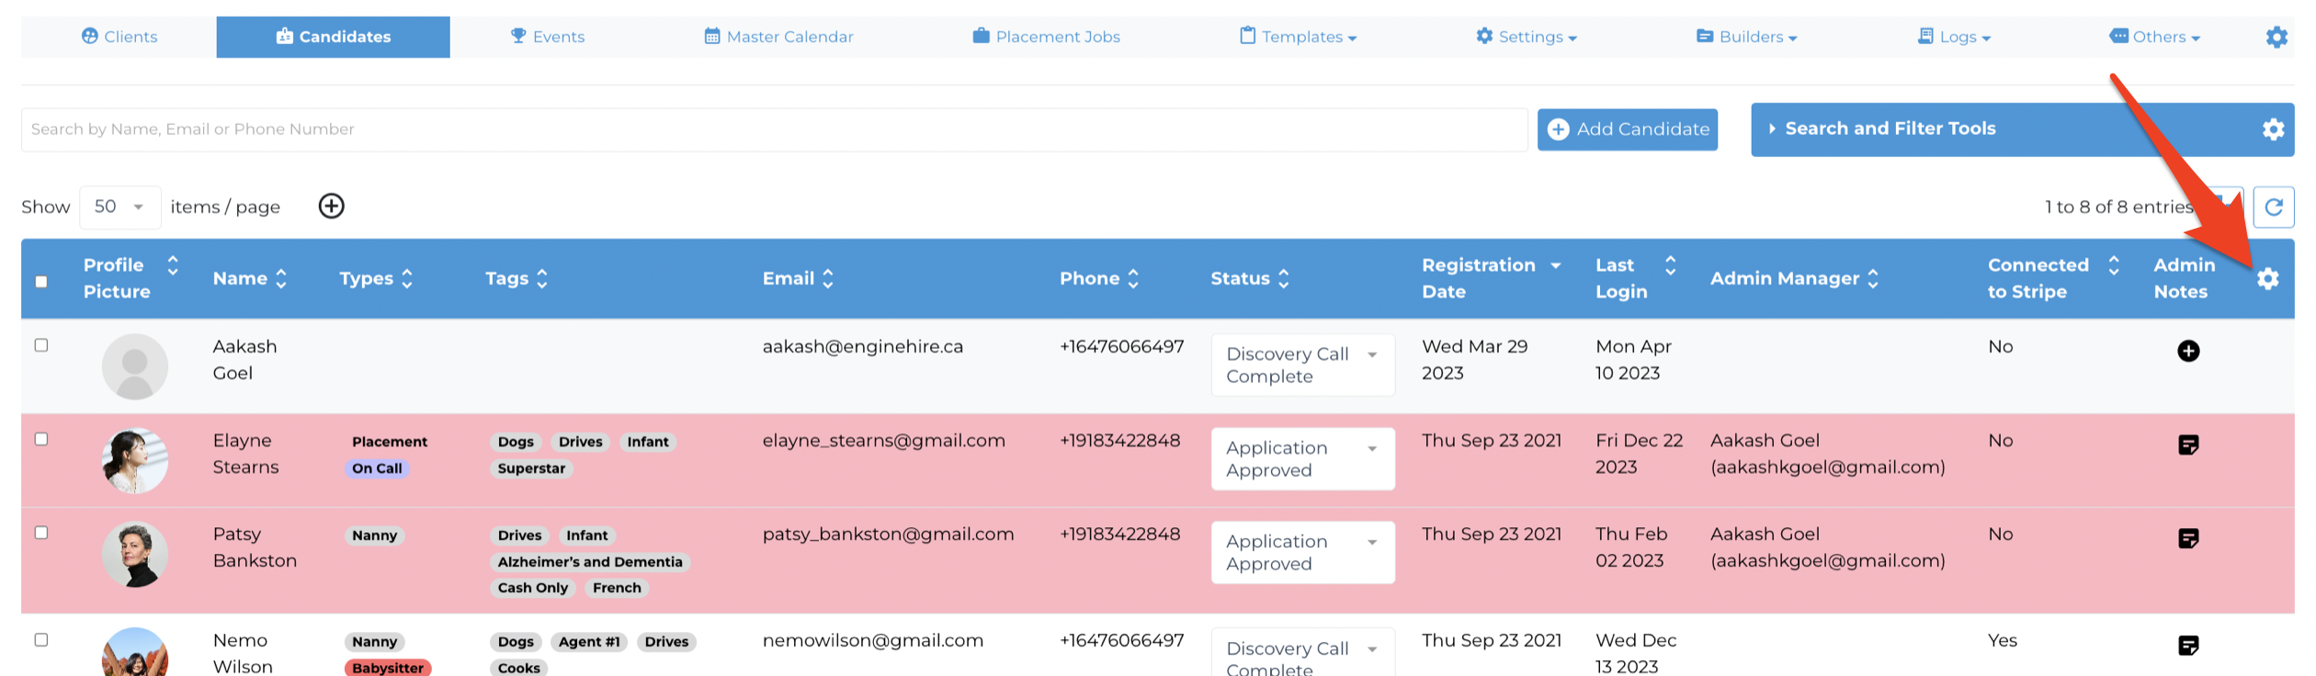Image resolution: width=2316 pixels, height=676 pixels.
Task: Open status dropdown for Aakash Goel
Action: point(1302,365)
